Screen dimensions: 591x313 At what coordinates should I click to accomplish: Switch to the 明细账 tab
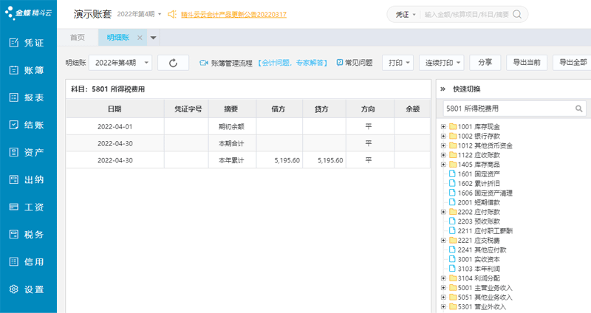point(118,38)
